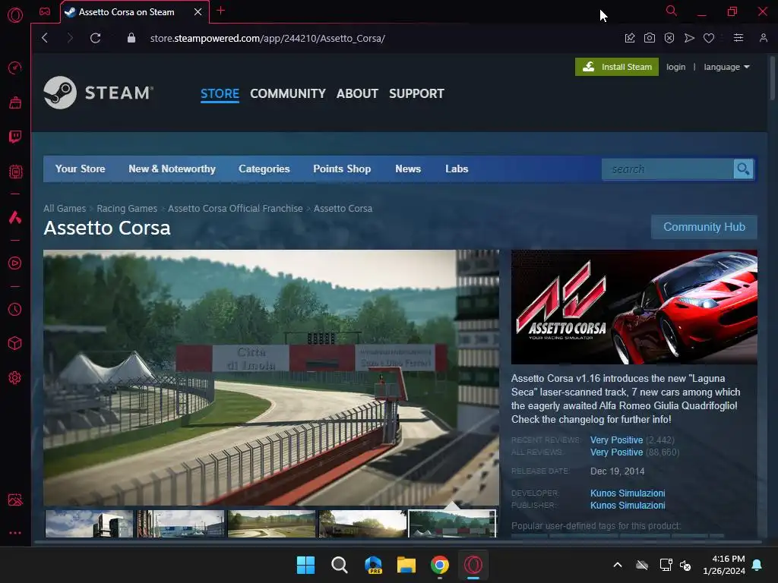
Task: Select the fourth screenshot thumbnail
Action: pyautogui.click(x=362, y=524)
